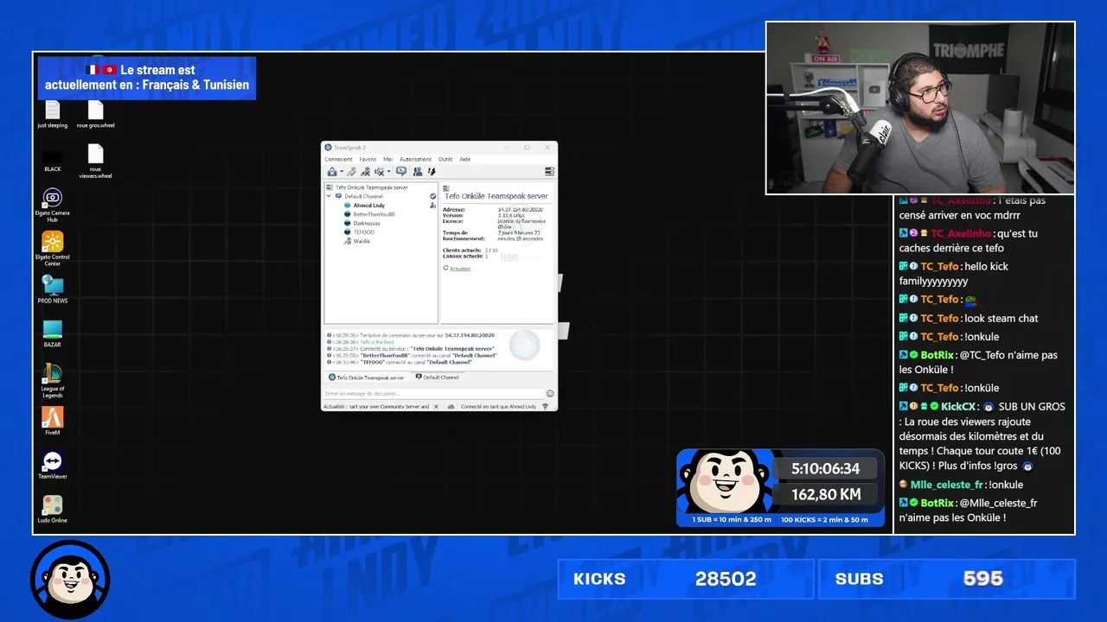
Task: Open the TeamViewer desktop icon
Action: [53, 465]
